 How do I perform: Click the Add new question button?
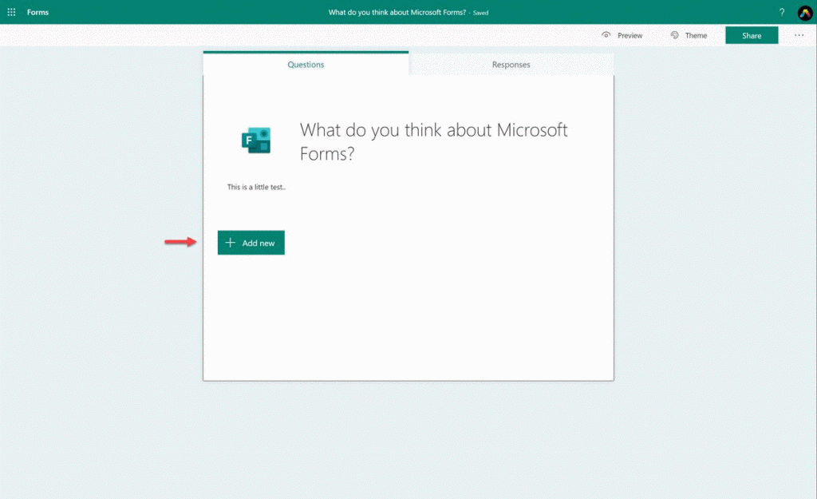(251, 243)
